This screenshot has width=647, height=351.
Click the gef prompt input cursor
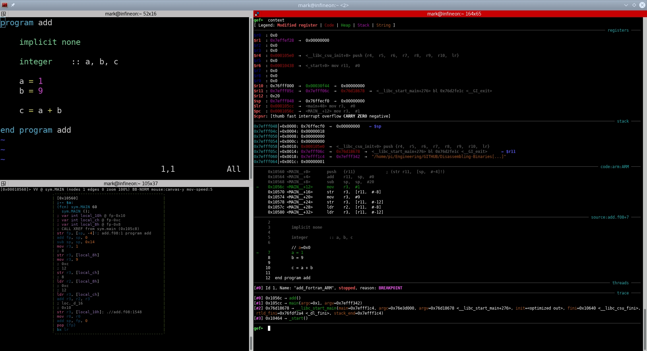[269, 328]
